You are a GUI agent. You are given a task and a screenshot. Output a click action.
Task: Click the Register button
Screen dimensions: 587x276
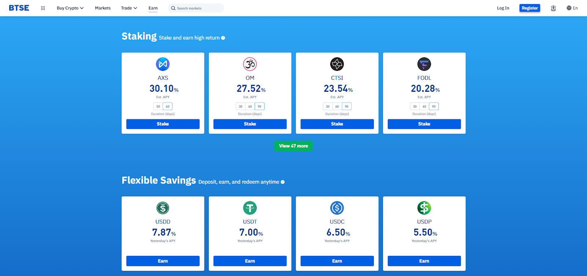point(530,8)
